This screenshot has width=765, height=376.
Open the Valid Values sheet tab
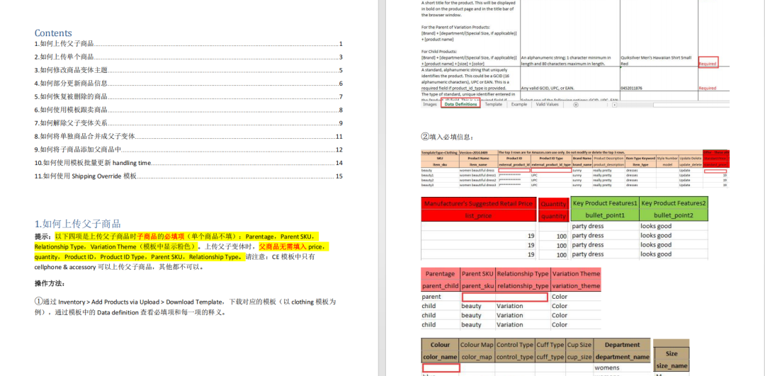(547, 104)
